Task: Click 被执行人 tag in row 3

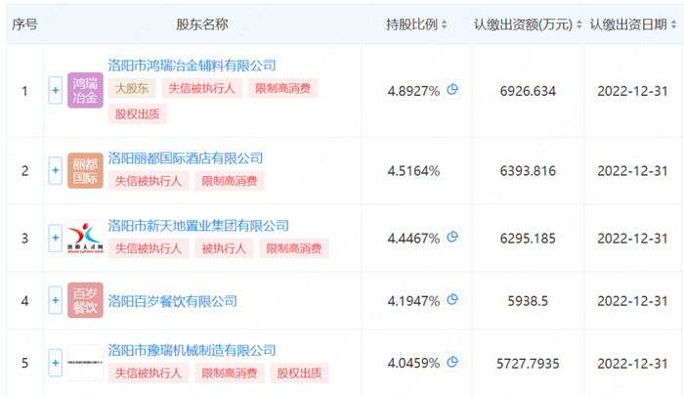Action: tap(224, 248)
